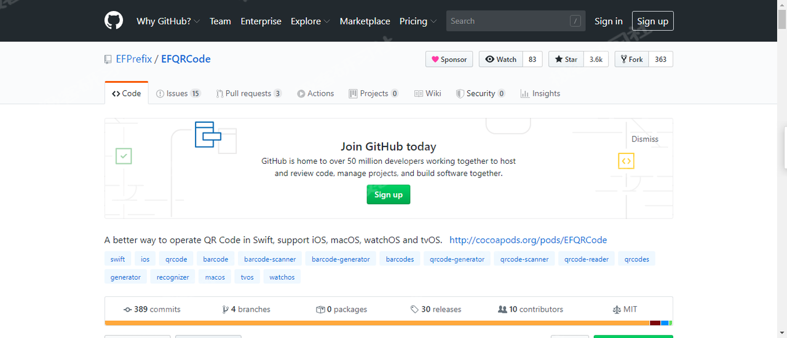The height and width of the screenshot is (338, 787).
Task: Switch to the Actions tab
Action: 315,93
